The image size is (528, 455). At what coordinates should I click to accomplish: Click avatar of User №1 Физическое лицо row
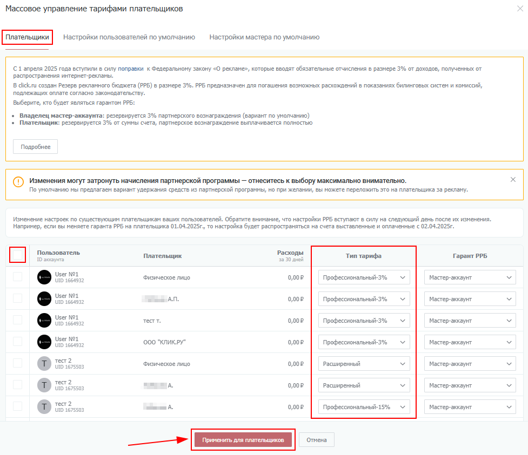click(44, 277)
